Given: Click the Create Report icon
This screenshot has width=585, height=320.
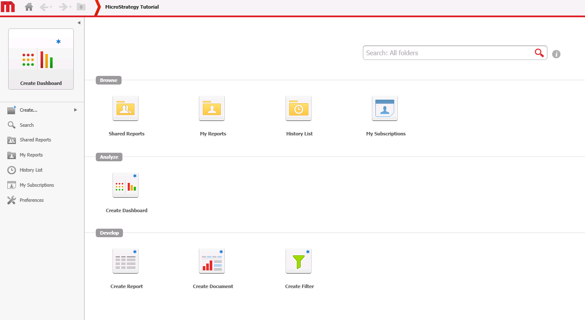Looking at the screenshot, I should click(126, 261).
